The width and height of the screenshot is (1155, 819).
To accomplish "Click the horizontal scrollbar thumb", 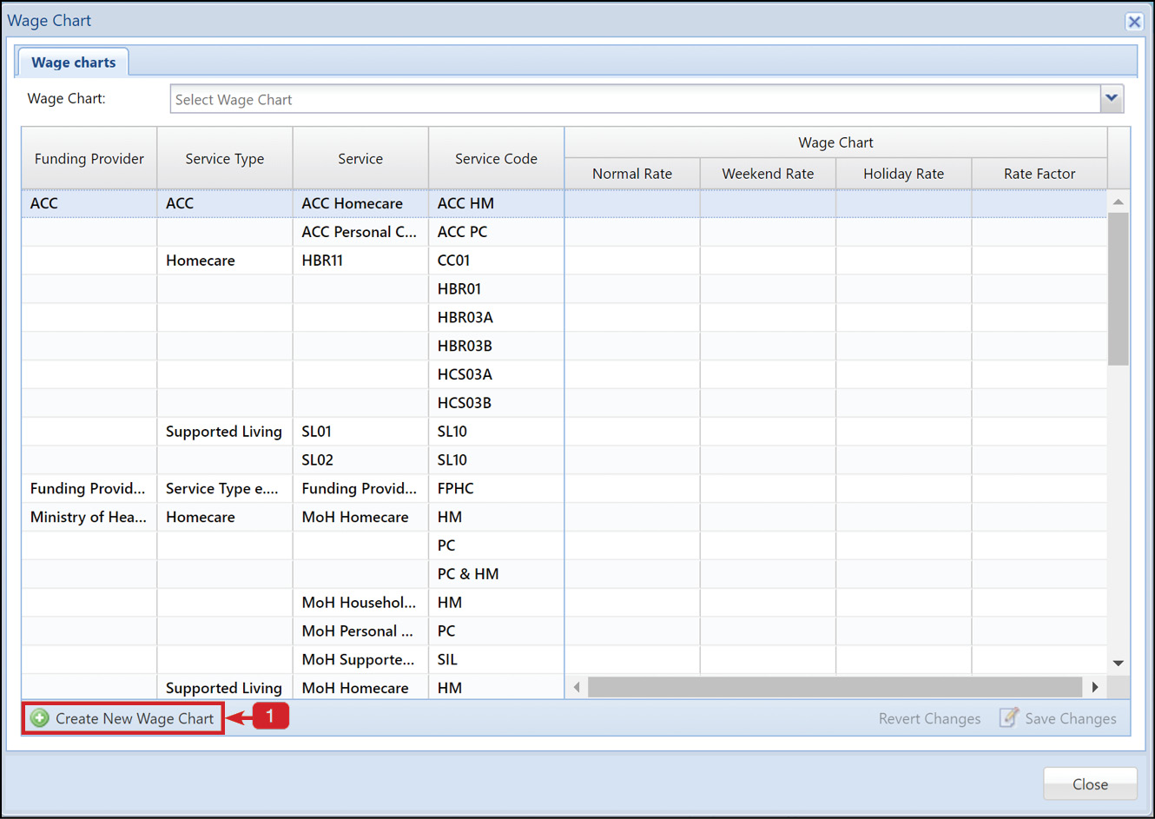I will pyautogui.click(x=835, y=687).
